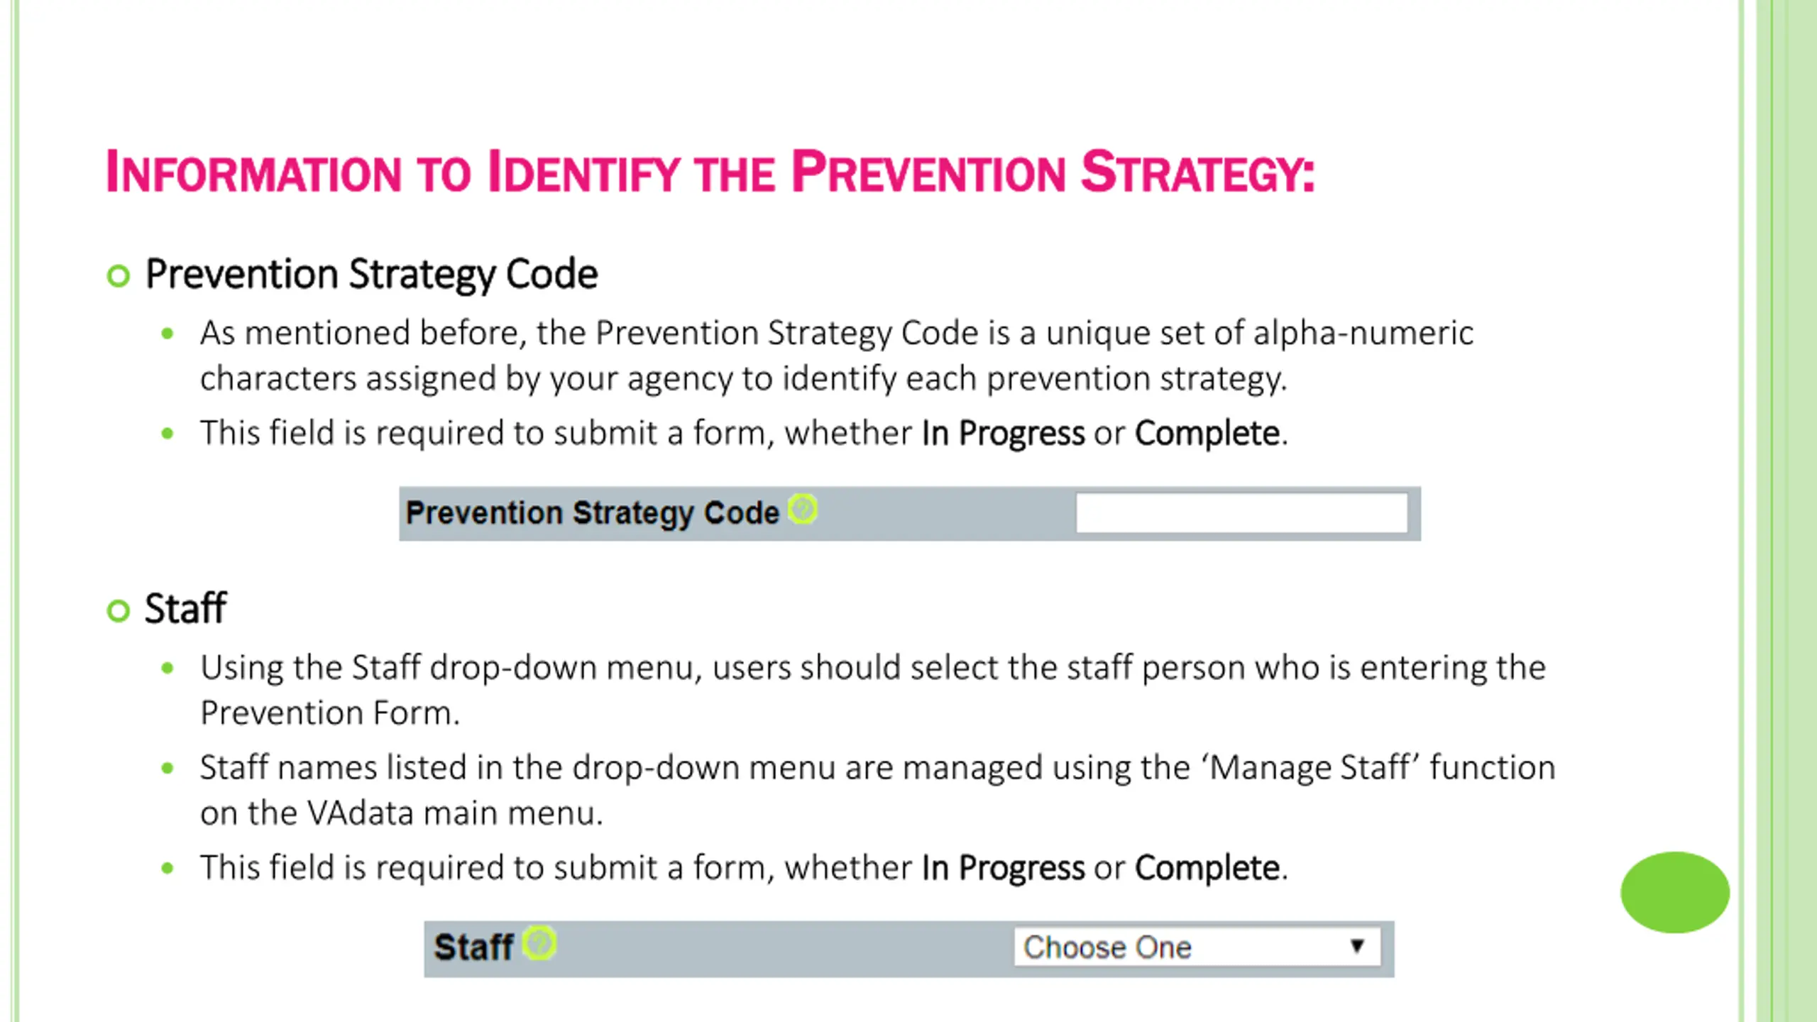Click the green ring bullet before Staff heading

pos(119,610)
